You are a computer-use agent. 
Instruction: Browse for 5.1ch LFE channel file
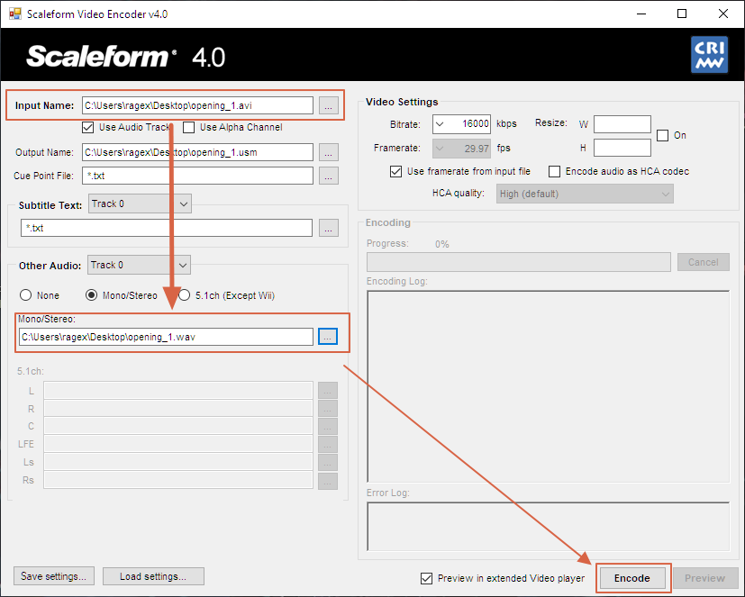point(327,444)
